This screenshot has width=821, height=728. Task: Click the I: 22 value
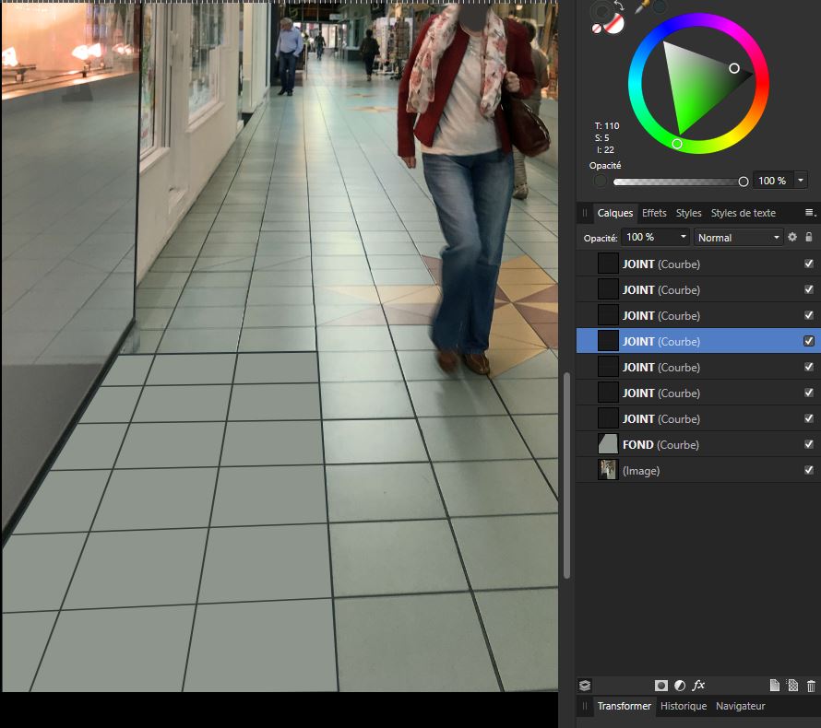tap(605, 149)
